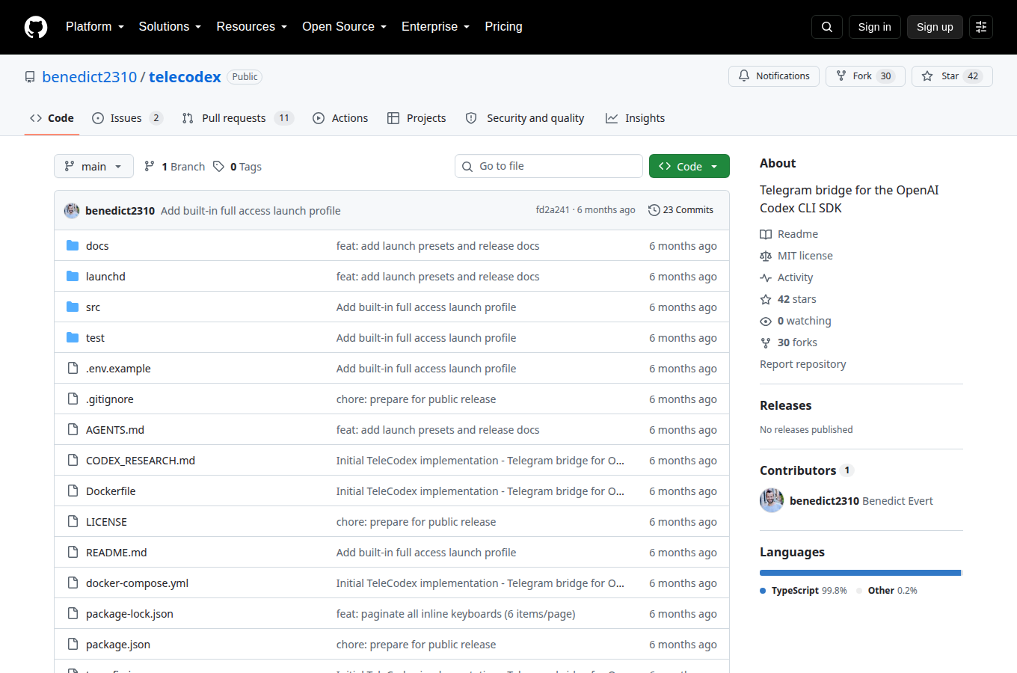Screen dimensions: 1017x673
Task: Switch to the Projects tab
Action: tap(417, 118)
